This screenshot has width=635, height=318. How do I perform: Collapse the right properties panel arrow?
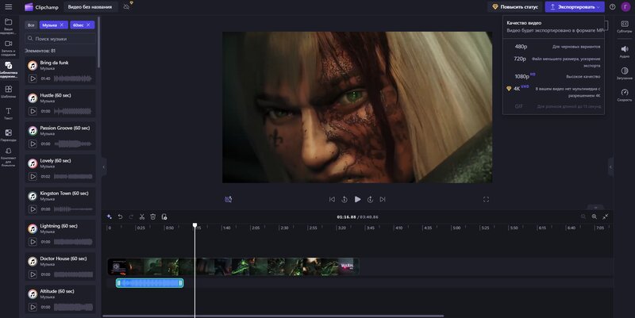pyautogui.click(x=610, y=167)
